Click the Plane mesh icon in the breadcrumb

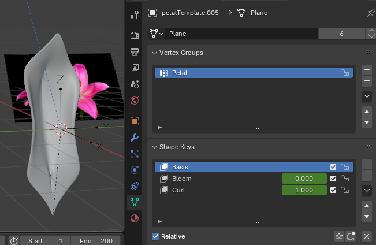(x=241, y=13)
